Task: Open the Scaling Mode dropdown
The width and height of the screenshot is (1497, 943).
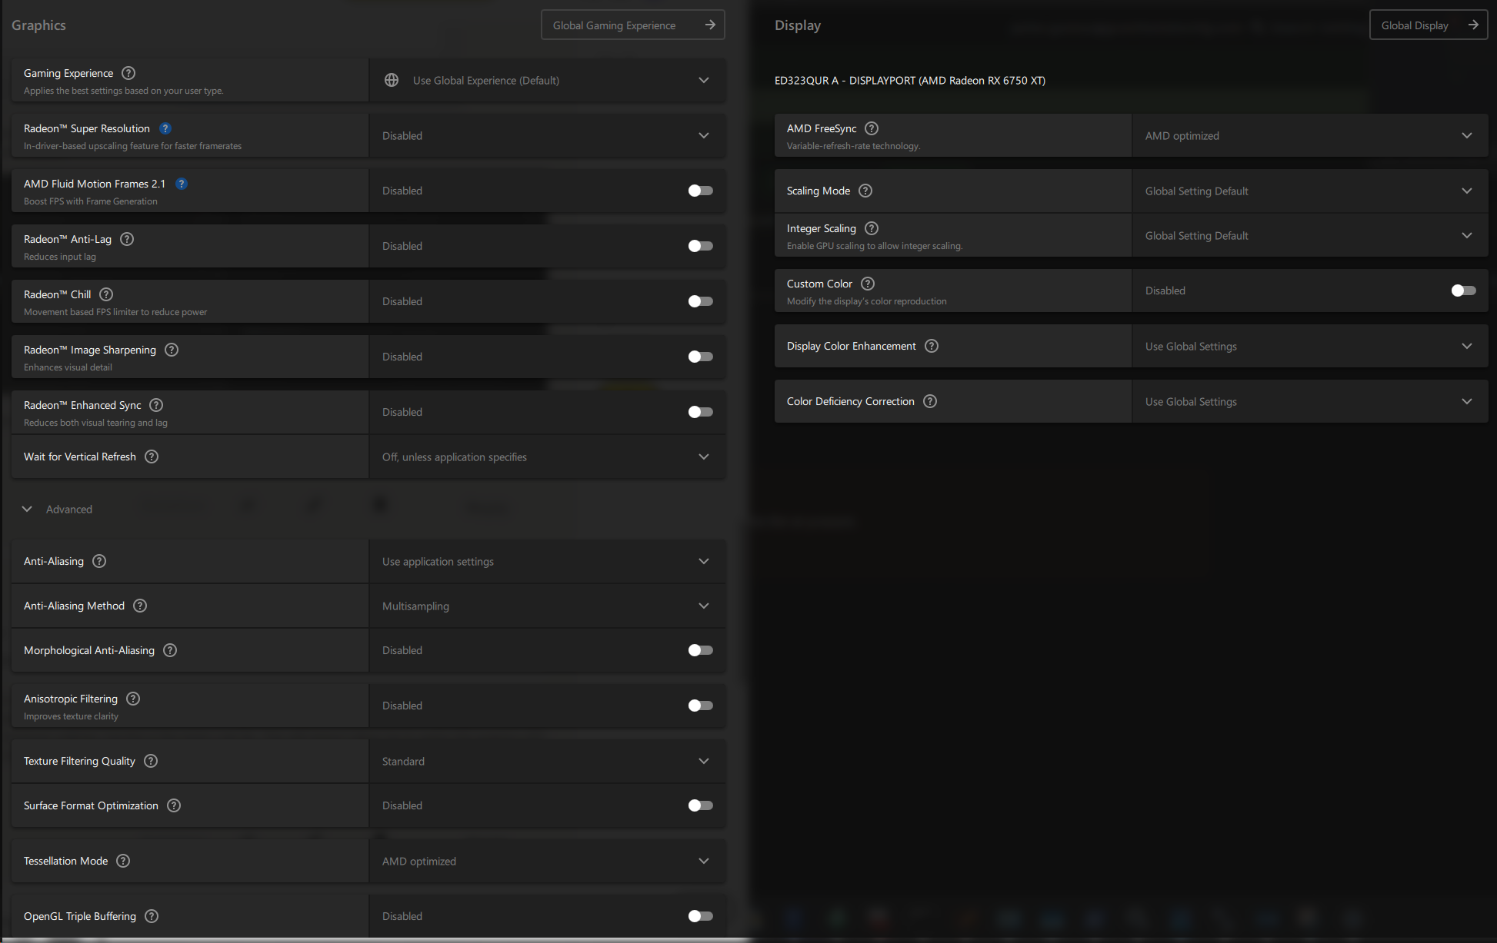Action: point(1309,191)
